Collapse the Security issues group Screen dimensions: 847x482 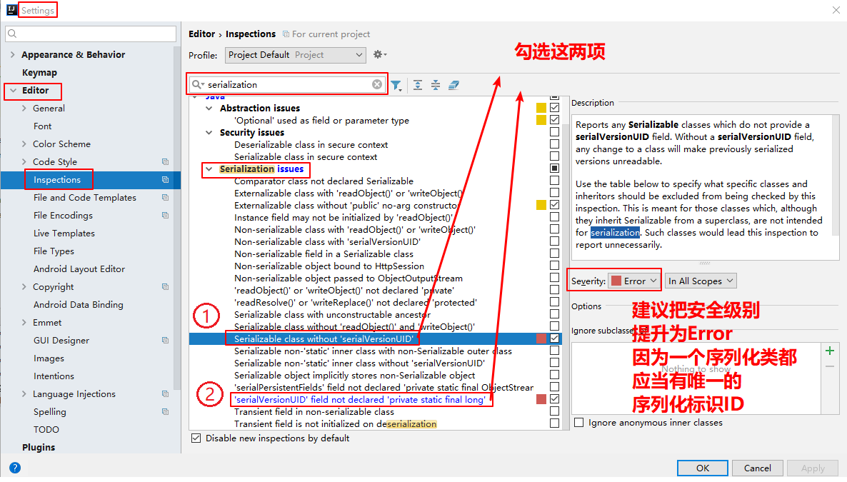[x=209, y=132]
